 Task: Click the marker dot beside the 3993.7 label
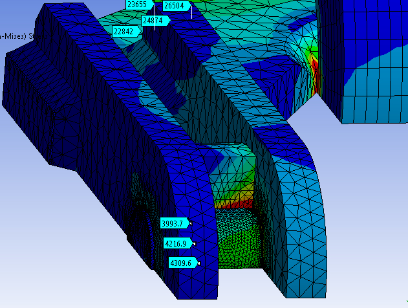[191, 224]
